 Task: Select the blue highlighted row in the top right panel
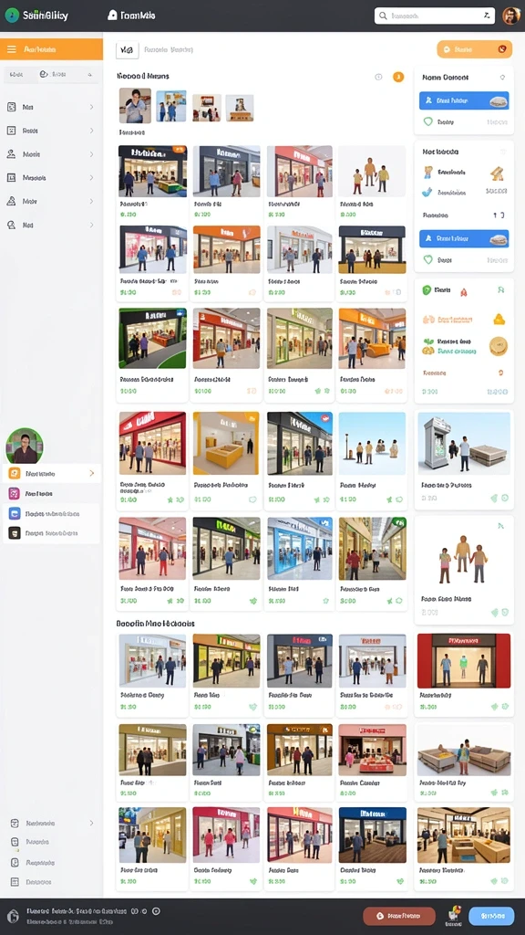(x=464, y=100)
